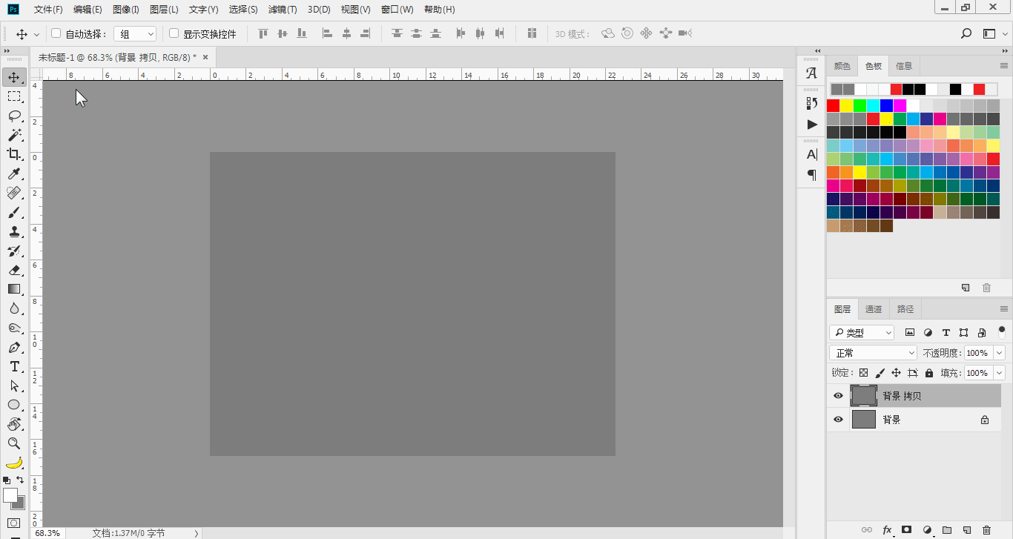The width and height of the screenshot is (1013, 539).
Task: Select the Zoom tool in toolbar
Action: coord(14,443)
